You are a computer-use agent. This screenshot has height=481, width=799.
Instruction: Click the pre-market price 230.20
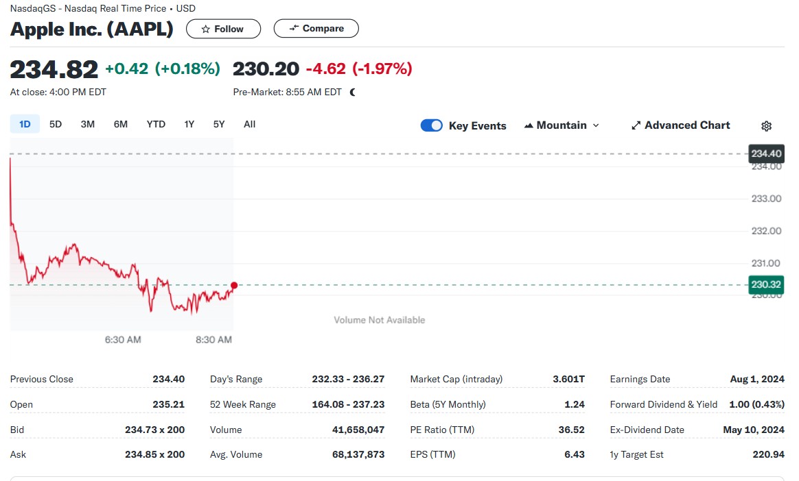pos(266,69)
